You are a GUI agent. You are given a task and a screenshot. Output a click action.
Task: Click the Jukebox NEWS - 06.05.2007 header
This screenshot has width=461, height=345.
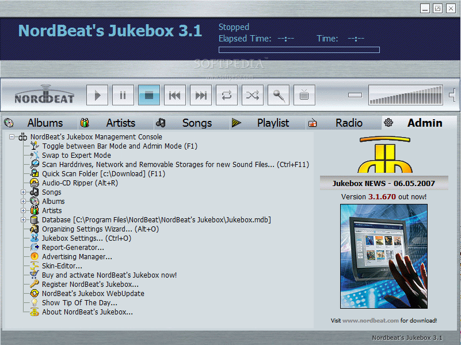tap(384, 183)
